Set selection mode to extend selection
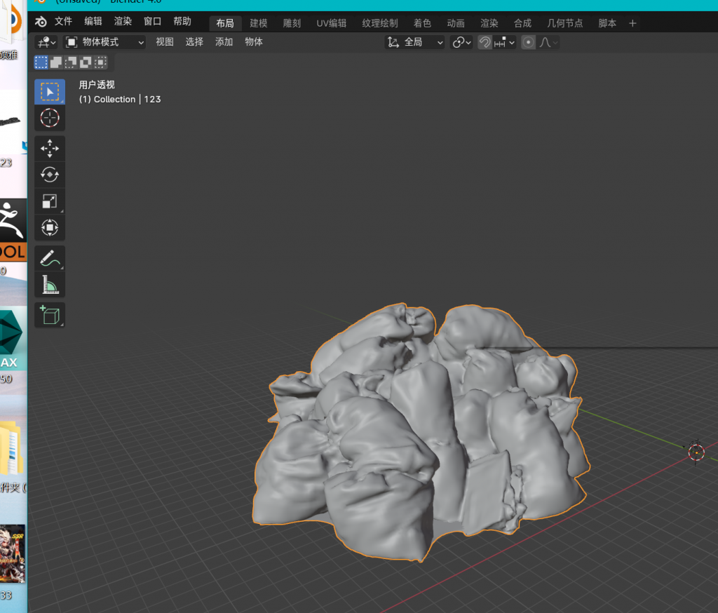718x613 pixels. (56, 62)
